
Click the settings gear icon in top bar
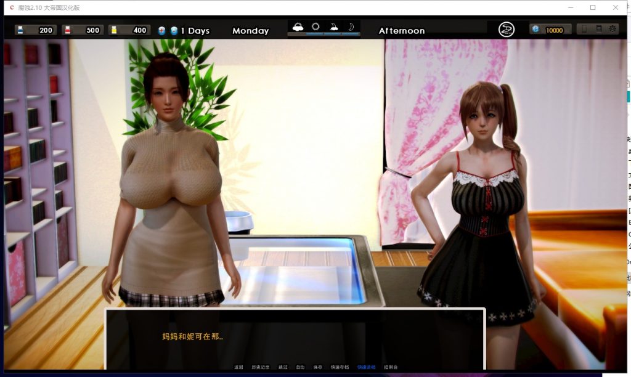click(x=613, y=29)
